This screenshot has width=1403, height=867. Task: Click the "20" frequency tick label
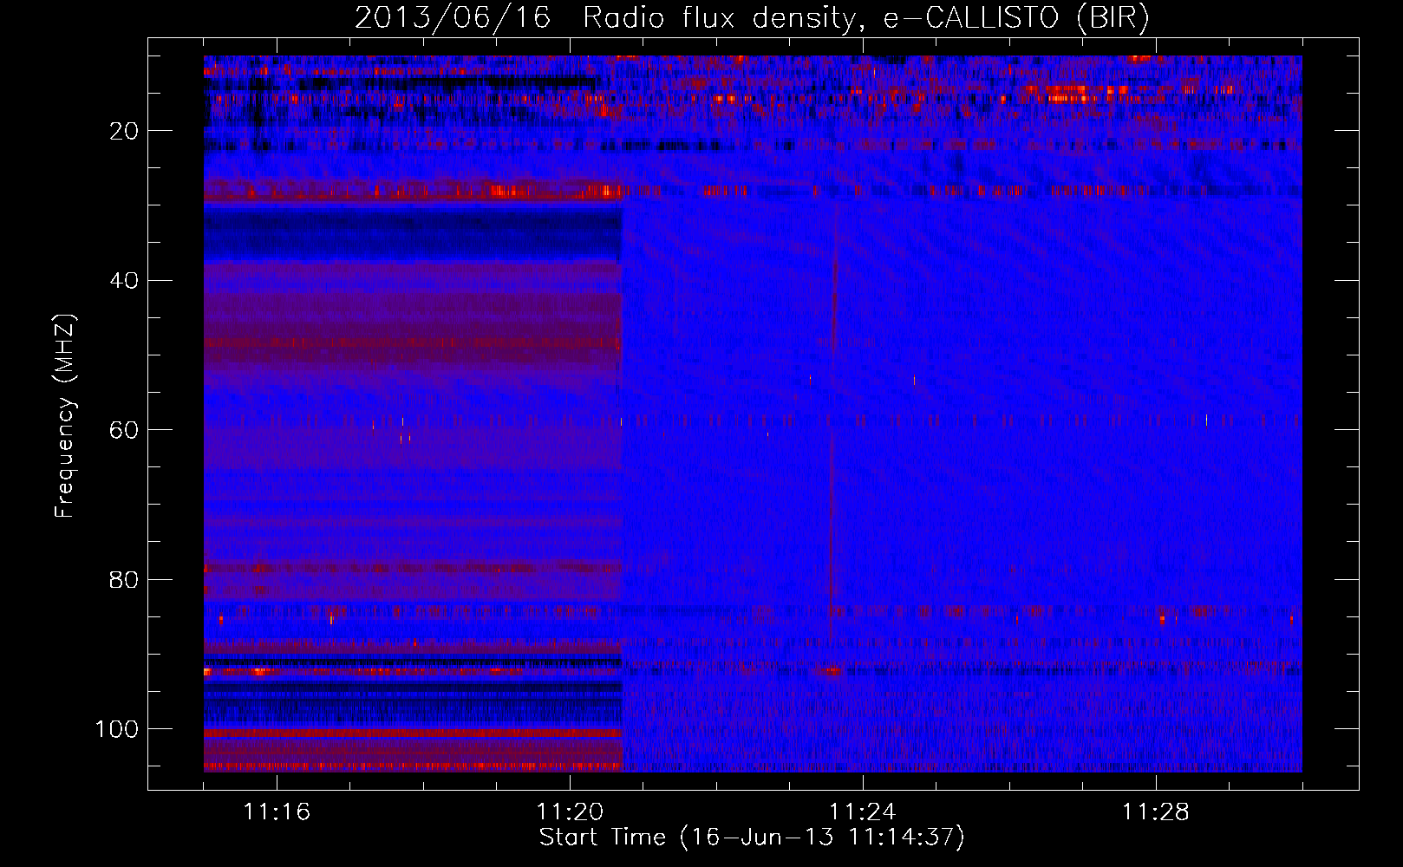point(124,131)
